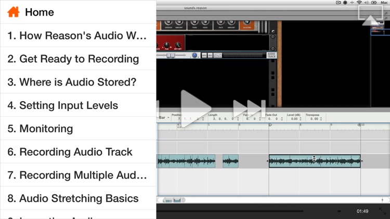390x219 pixels.
Task: Open the Bar snap value dropdown
Action: pos(164,117)
